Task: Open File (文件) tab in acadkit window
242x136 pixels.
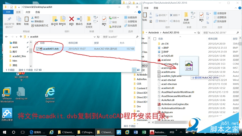Action: (8, 12)
